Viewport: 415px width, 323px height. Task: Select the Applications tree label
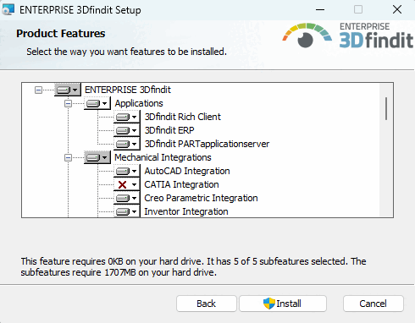pyautogui.click(x=139, y=103)
